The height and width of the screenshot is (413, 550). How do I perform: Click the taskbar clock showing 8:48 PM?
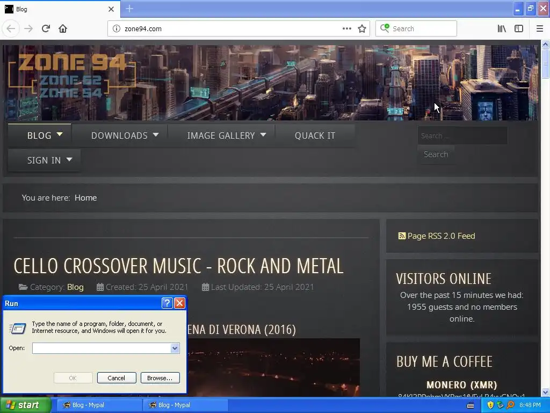(530, 405)
